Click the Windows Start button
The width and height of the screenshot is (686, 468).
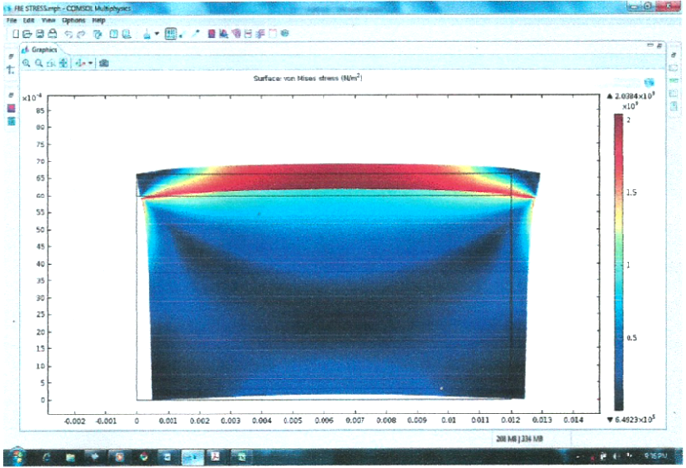pos(19,455)
